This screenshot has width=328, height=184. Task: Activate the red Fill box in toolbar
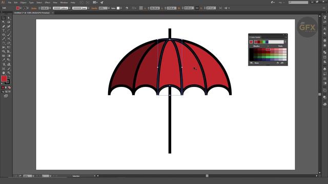4,78
